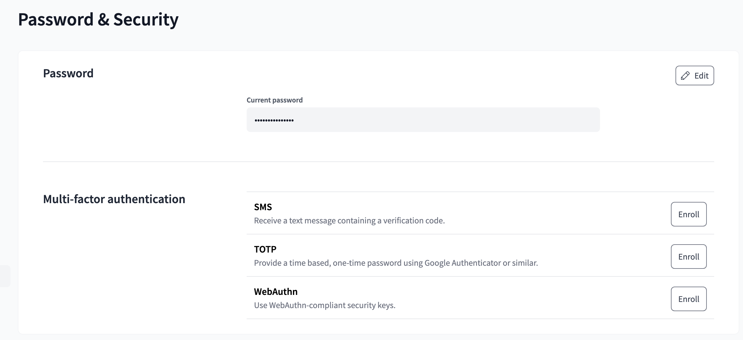The height and width of the screenshot is (340, 743).
Task: Click the SMS verification code description text
Action: point(349,220)
